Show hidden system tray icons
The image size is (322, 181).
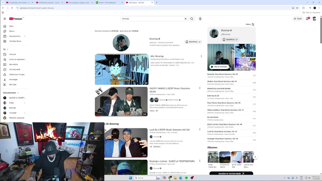coord(285,178)
